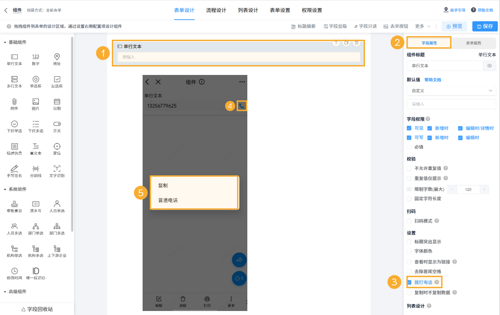
Task: Select the 附件 attachment component
Action: (14, 104)
